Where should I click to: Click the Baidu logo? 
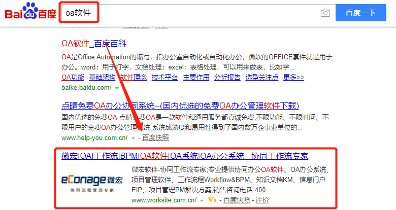pyautogui.click(x=30, y=11)
